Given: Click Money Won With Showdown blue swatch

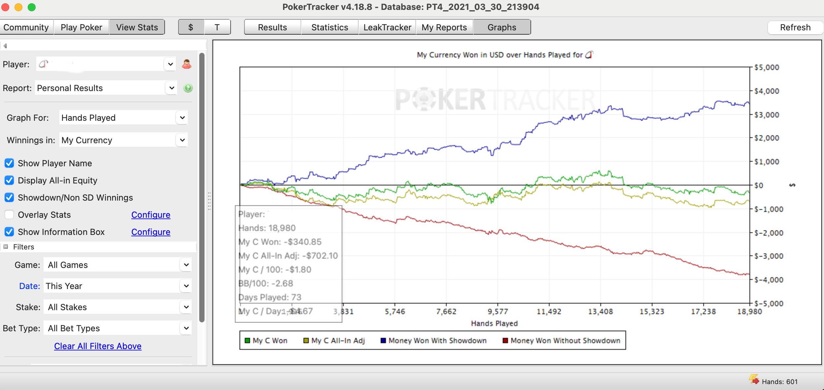Looking at the screenshot, I should tap(383, 341).
